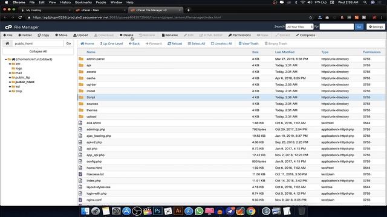This screenshot has height=217, width=387.
Task: Rename the selected item
Action: pyautogui.click(x=170, y=35)
